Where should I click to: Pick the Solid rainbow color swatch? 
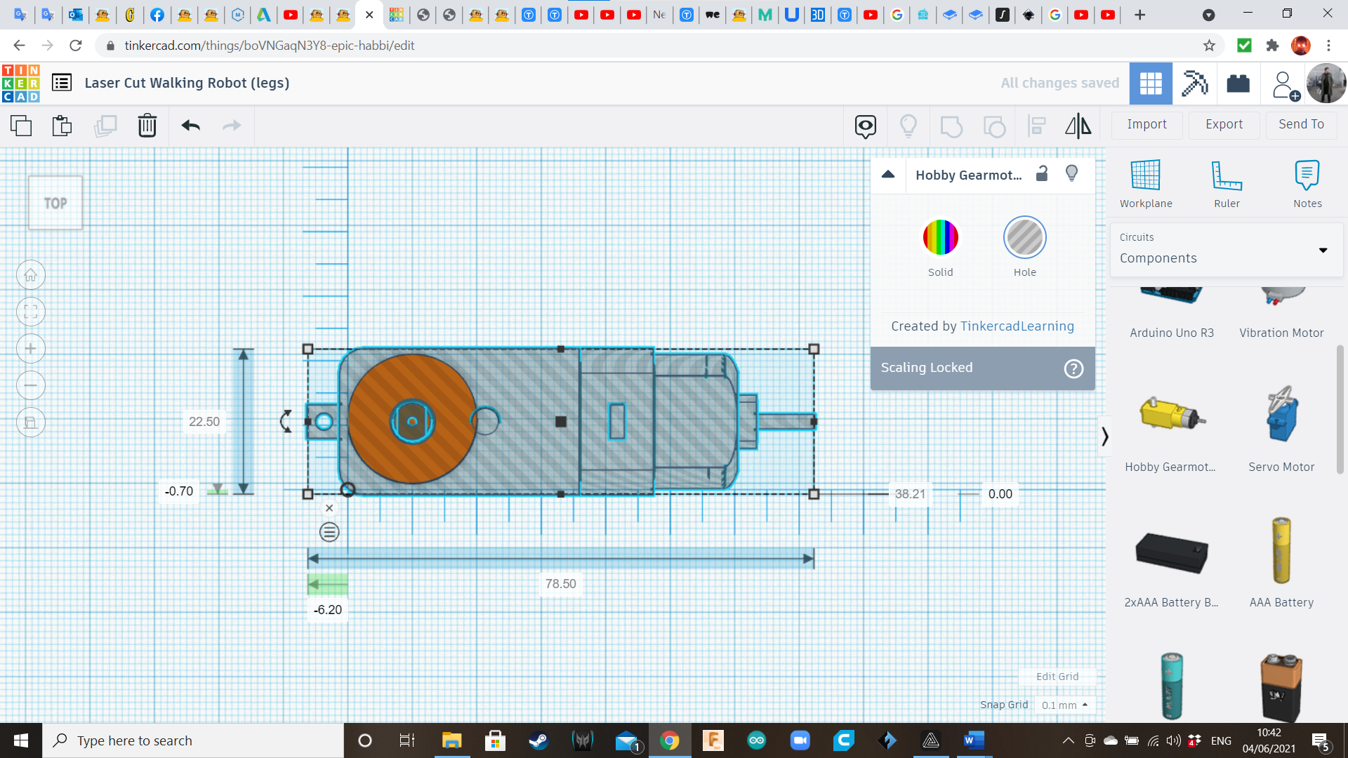click(x=940, y=238)
